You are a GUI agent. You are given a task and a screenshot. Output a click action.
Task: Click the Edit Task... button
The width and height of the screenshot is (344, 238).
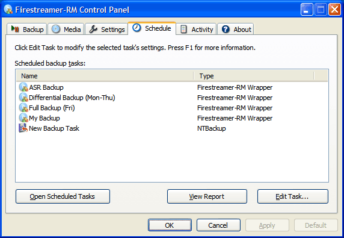293,196
